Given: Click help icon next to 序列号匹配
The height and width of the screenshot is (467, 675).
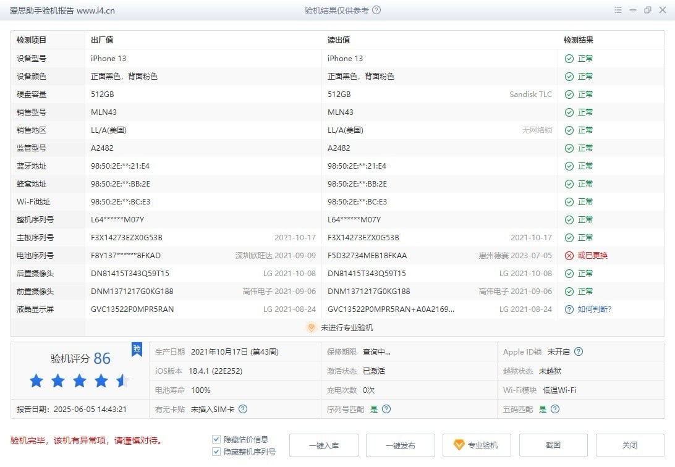Looking at the screenshot, I should click(x=386, y=409).
